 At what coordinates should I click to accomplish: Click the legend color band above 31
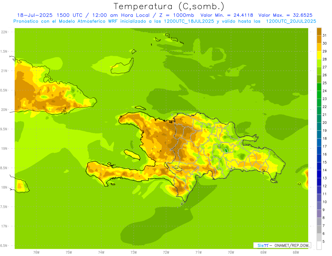[x=319, y=31]
